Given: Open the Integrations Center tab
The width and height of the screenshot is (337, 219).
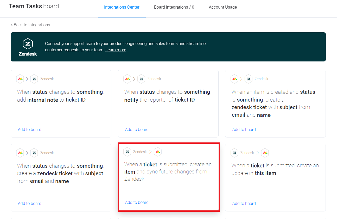Looking at the screenshot, I should 122,7.
